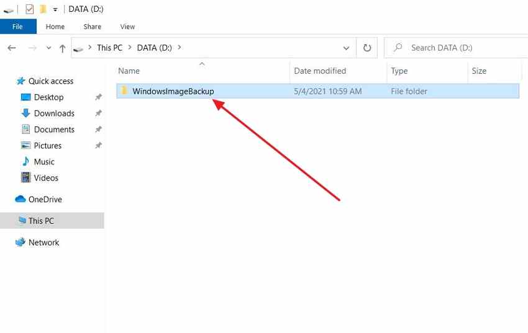Expand the chevron after DATA (D:) breadcrumb

pyautogui.click(x=180, y=48)
